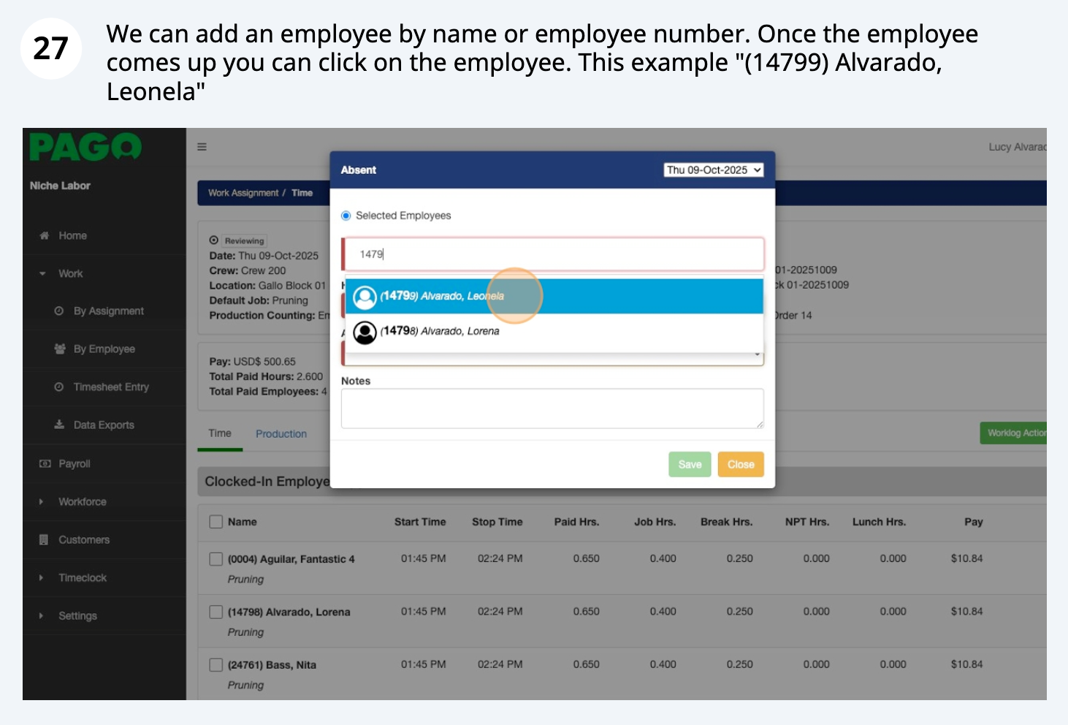The width and height of the screenshot is (1068, 725).
Task: Click inside the Notes text area
Action: coord(552,408)
